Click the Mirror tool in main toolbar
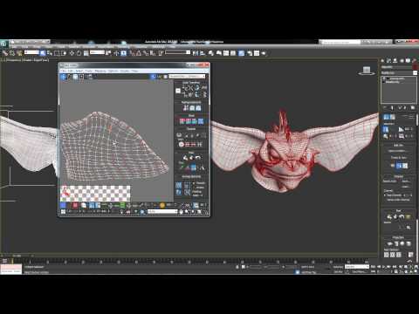Image resolution: width=419 pixels, height=314 pixels. click(196, 53)
